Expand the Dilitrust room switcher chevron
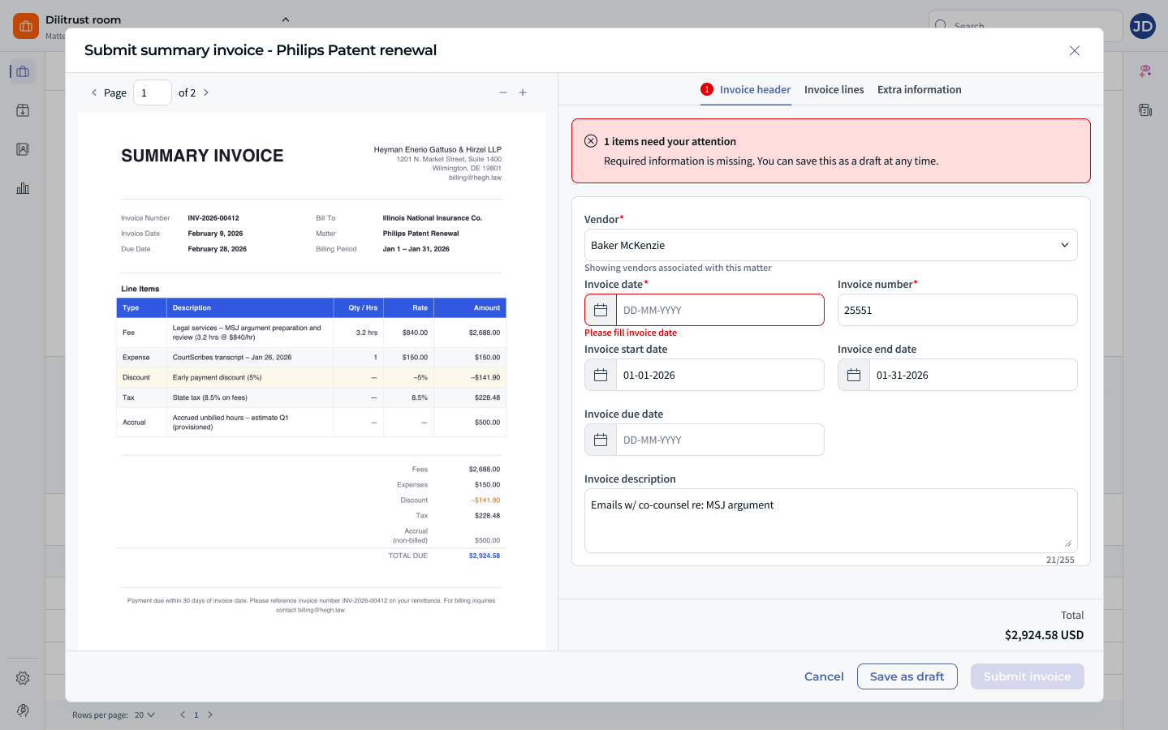Image resolution: width=1168 pixels, height=730 pixels. coord(285,19)
